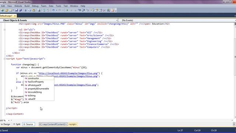Screen dimensions: 236x133
Task: Open the View menu
Action: [x=10, y=6]
